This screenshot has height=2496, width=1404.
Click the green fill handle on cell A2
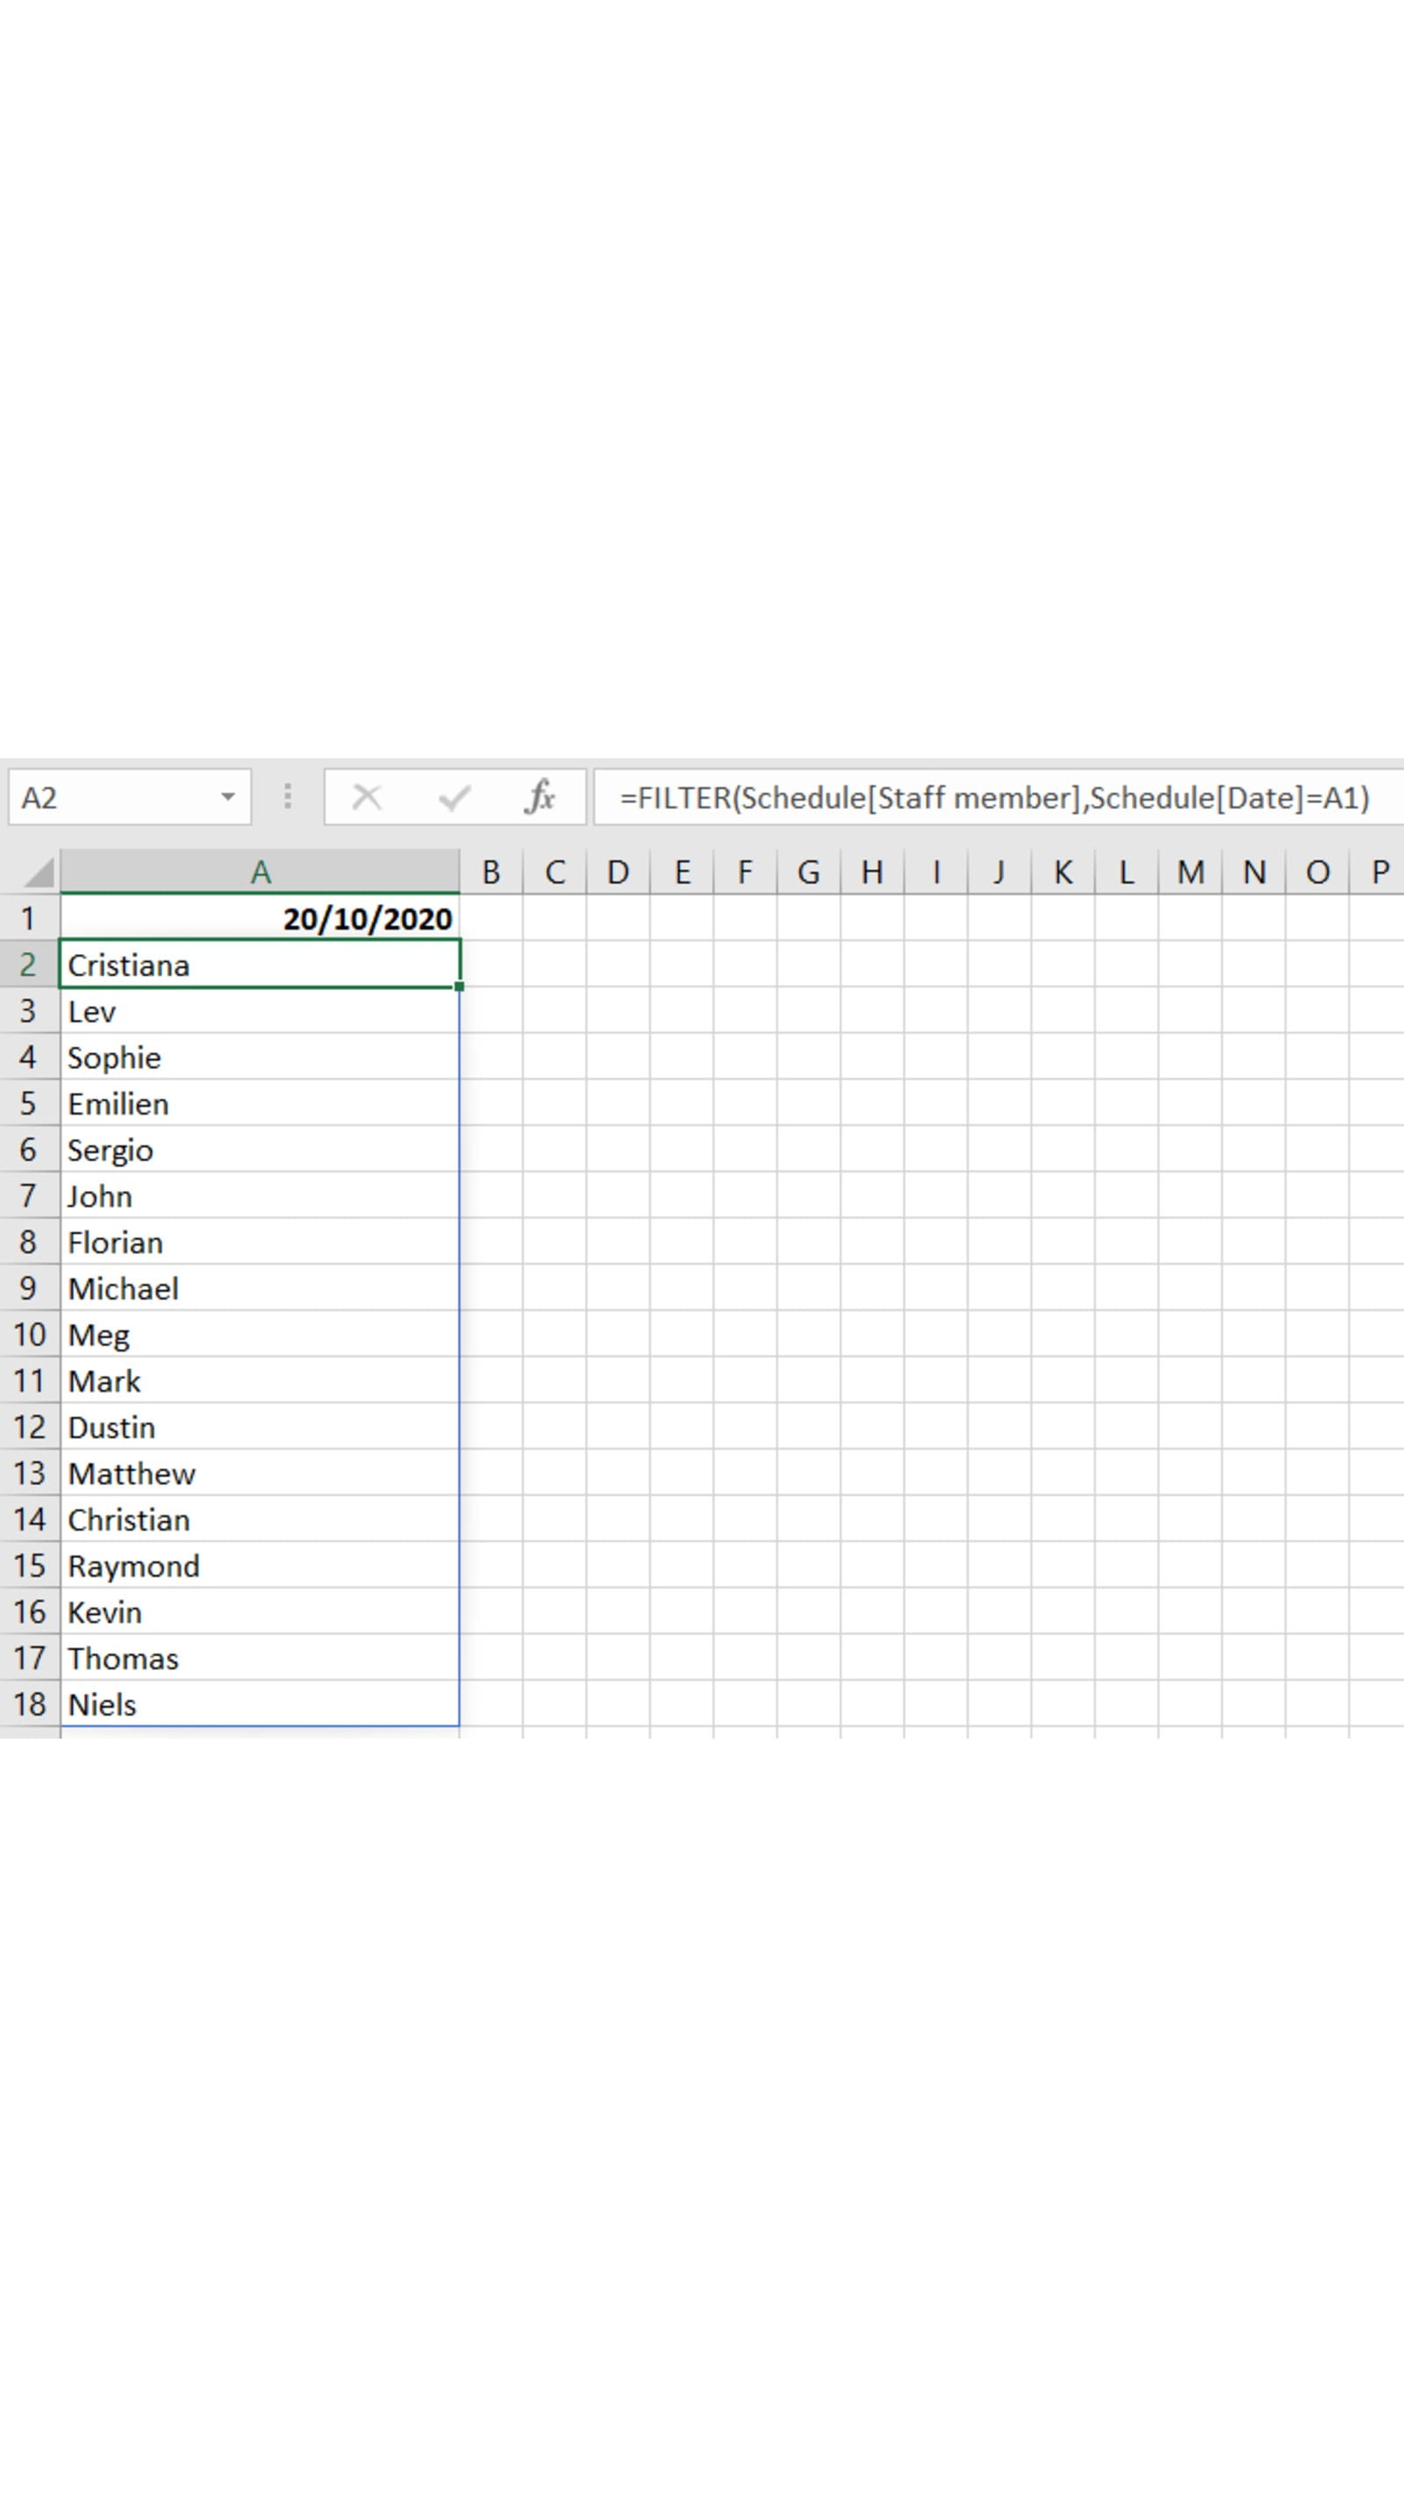pos(459,986)
